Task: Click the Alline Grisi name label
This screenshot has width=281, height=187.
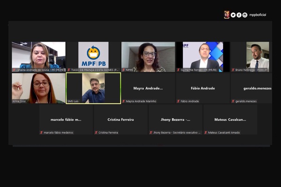Action: [x=19, y=101]
